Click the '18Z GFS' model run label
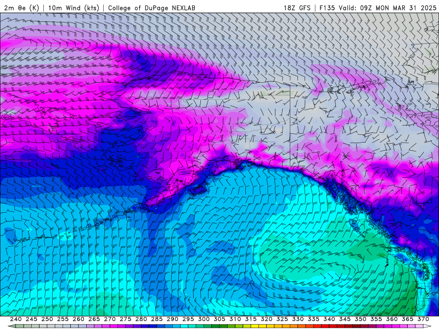 click(297, 8)
